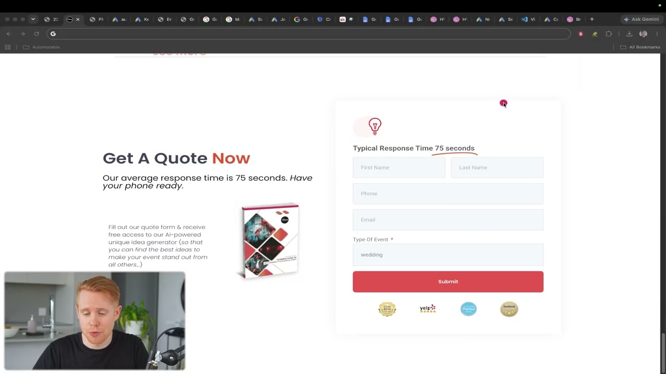The width and height of the screenshot is (666, 374).
Task: Click the Ask Gemini button
Action: [641, 19]
